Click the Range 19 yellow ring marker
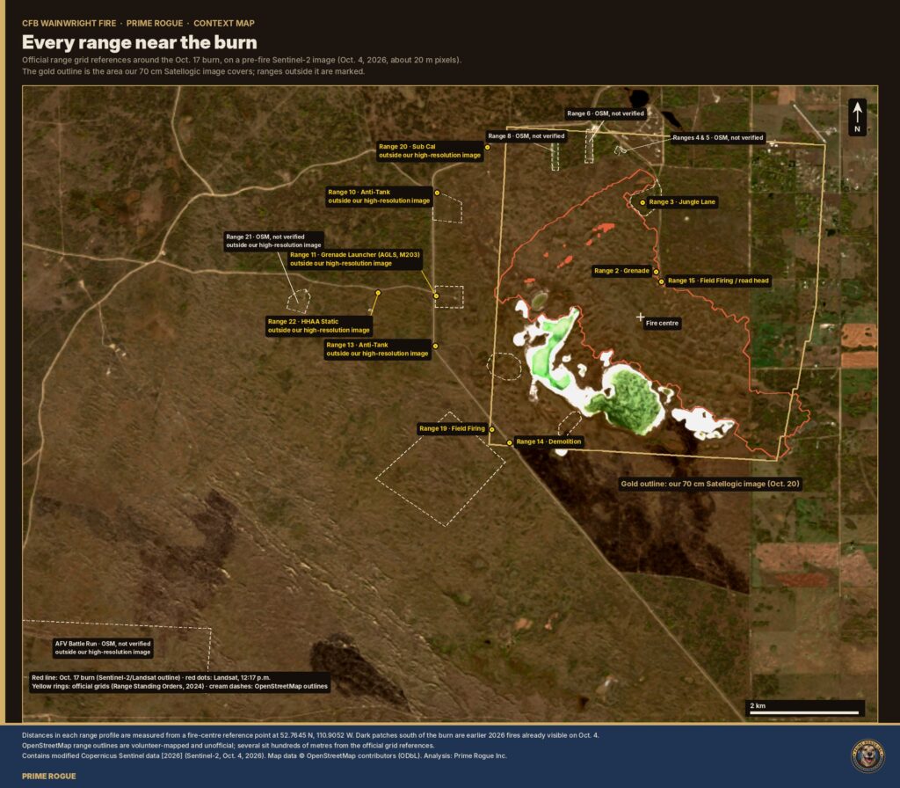900x788 pixels. click(x=492, y=429)
